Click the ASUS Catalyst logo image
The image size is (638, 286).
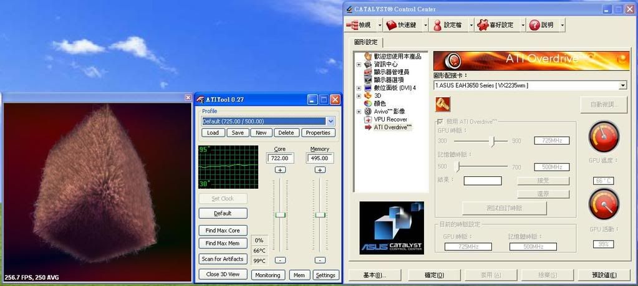392,228
